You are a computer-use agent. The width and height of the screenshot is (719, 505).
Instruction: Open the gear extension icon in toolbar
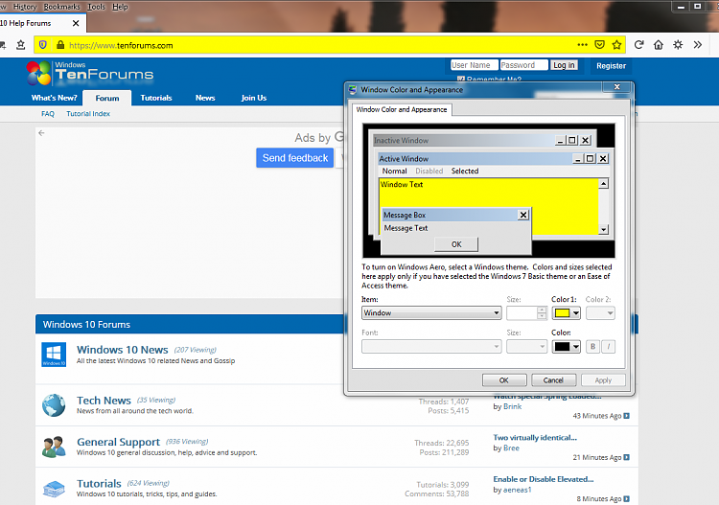coord(678,45)
